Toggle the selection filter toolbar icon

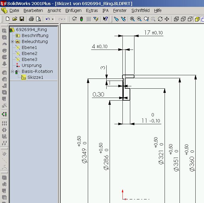coord(96,19)
